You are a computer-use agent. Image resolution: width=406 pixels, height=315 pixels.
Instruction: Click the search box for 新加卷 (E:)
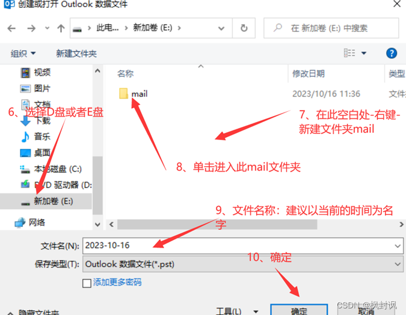pyautogui.click(x=331, y=28)
